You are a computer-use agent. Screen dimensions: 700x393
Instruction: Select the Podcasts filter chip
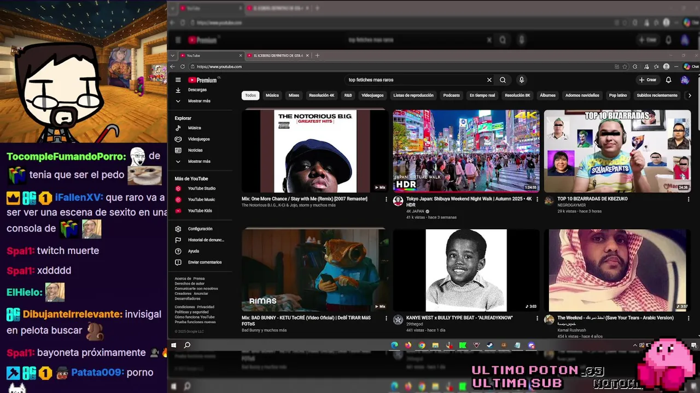[x=452, y=96]
